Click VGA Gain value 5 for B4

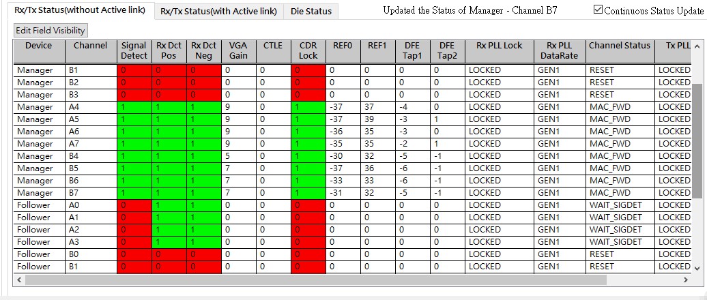[x=239, y=156]
